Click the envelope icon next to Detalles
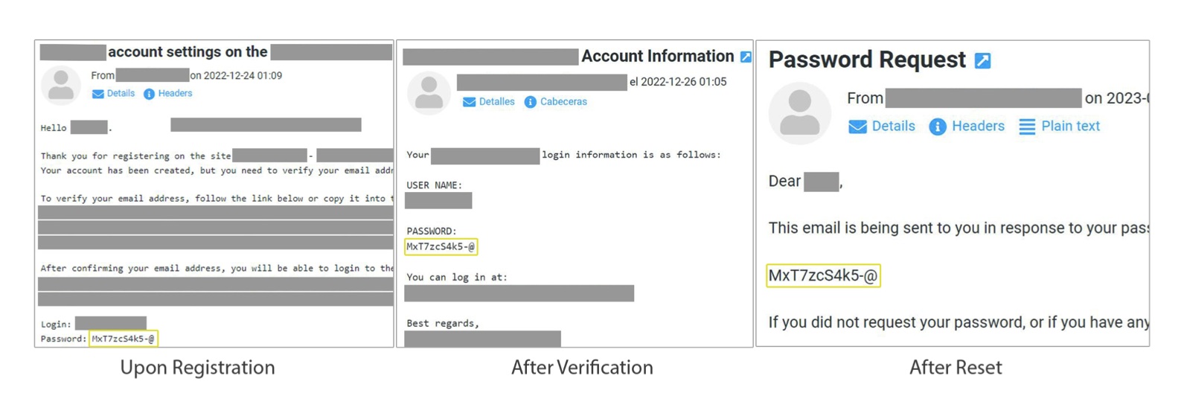Screen dimensions: 1184x396 [469, 102]
